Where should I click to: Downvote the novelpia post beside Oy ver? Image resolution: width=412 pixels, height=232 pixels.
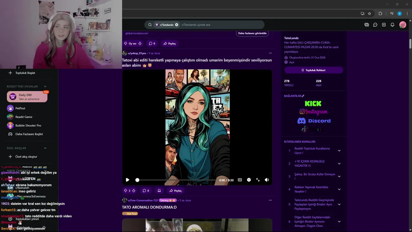[140, 43]
